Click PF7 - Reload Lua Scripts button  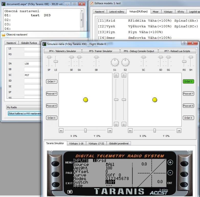(177, 51)
